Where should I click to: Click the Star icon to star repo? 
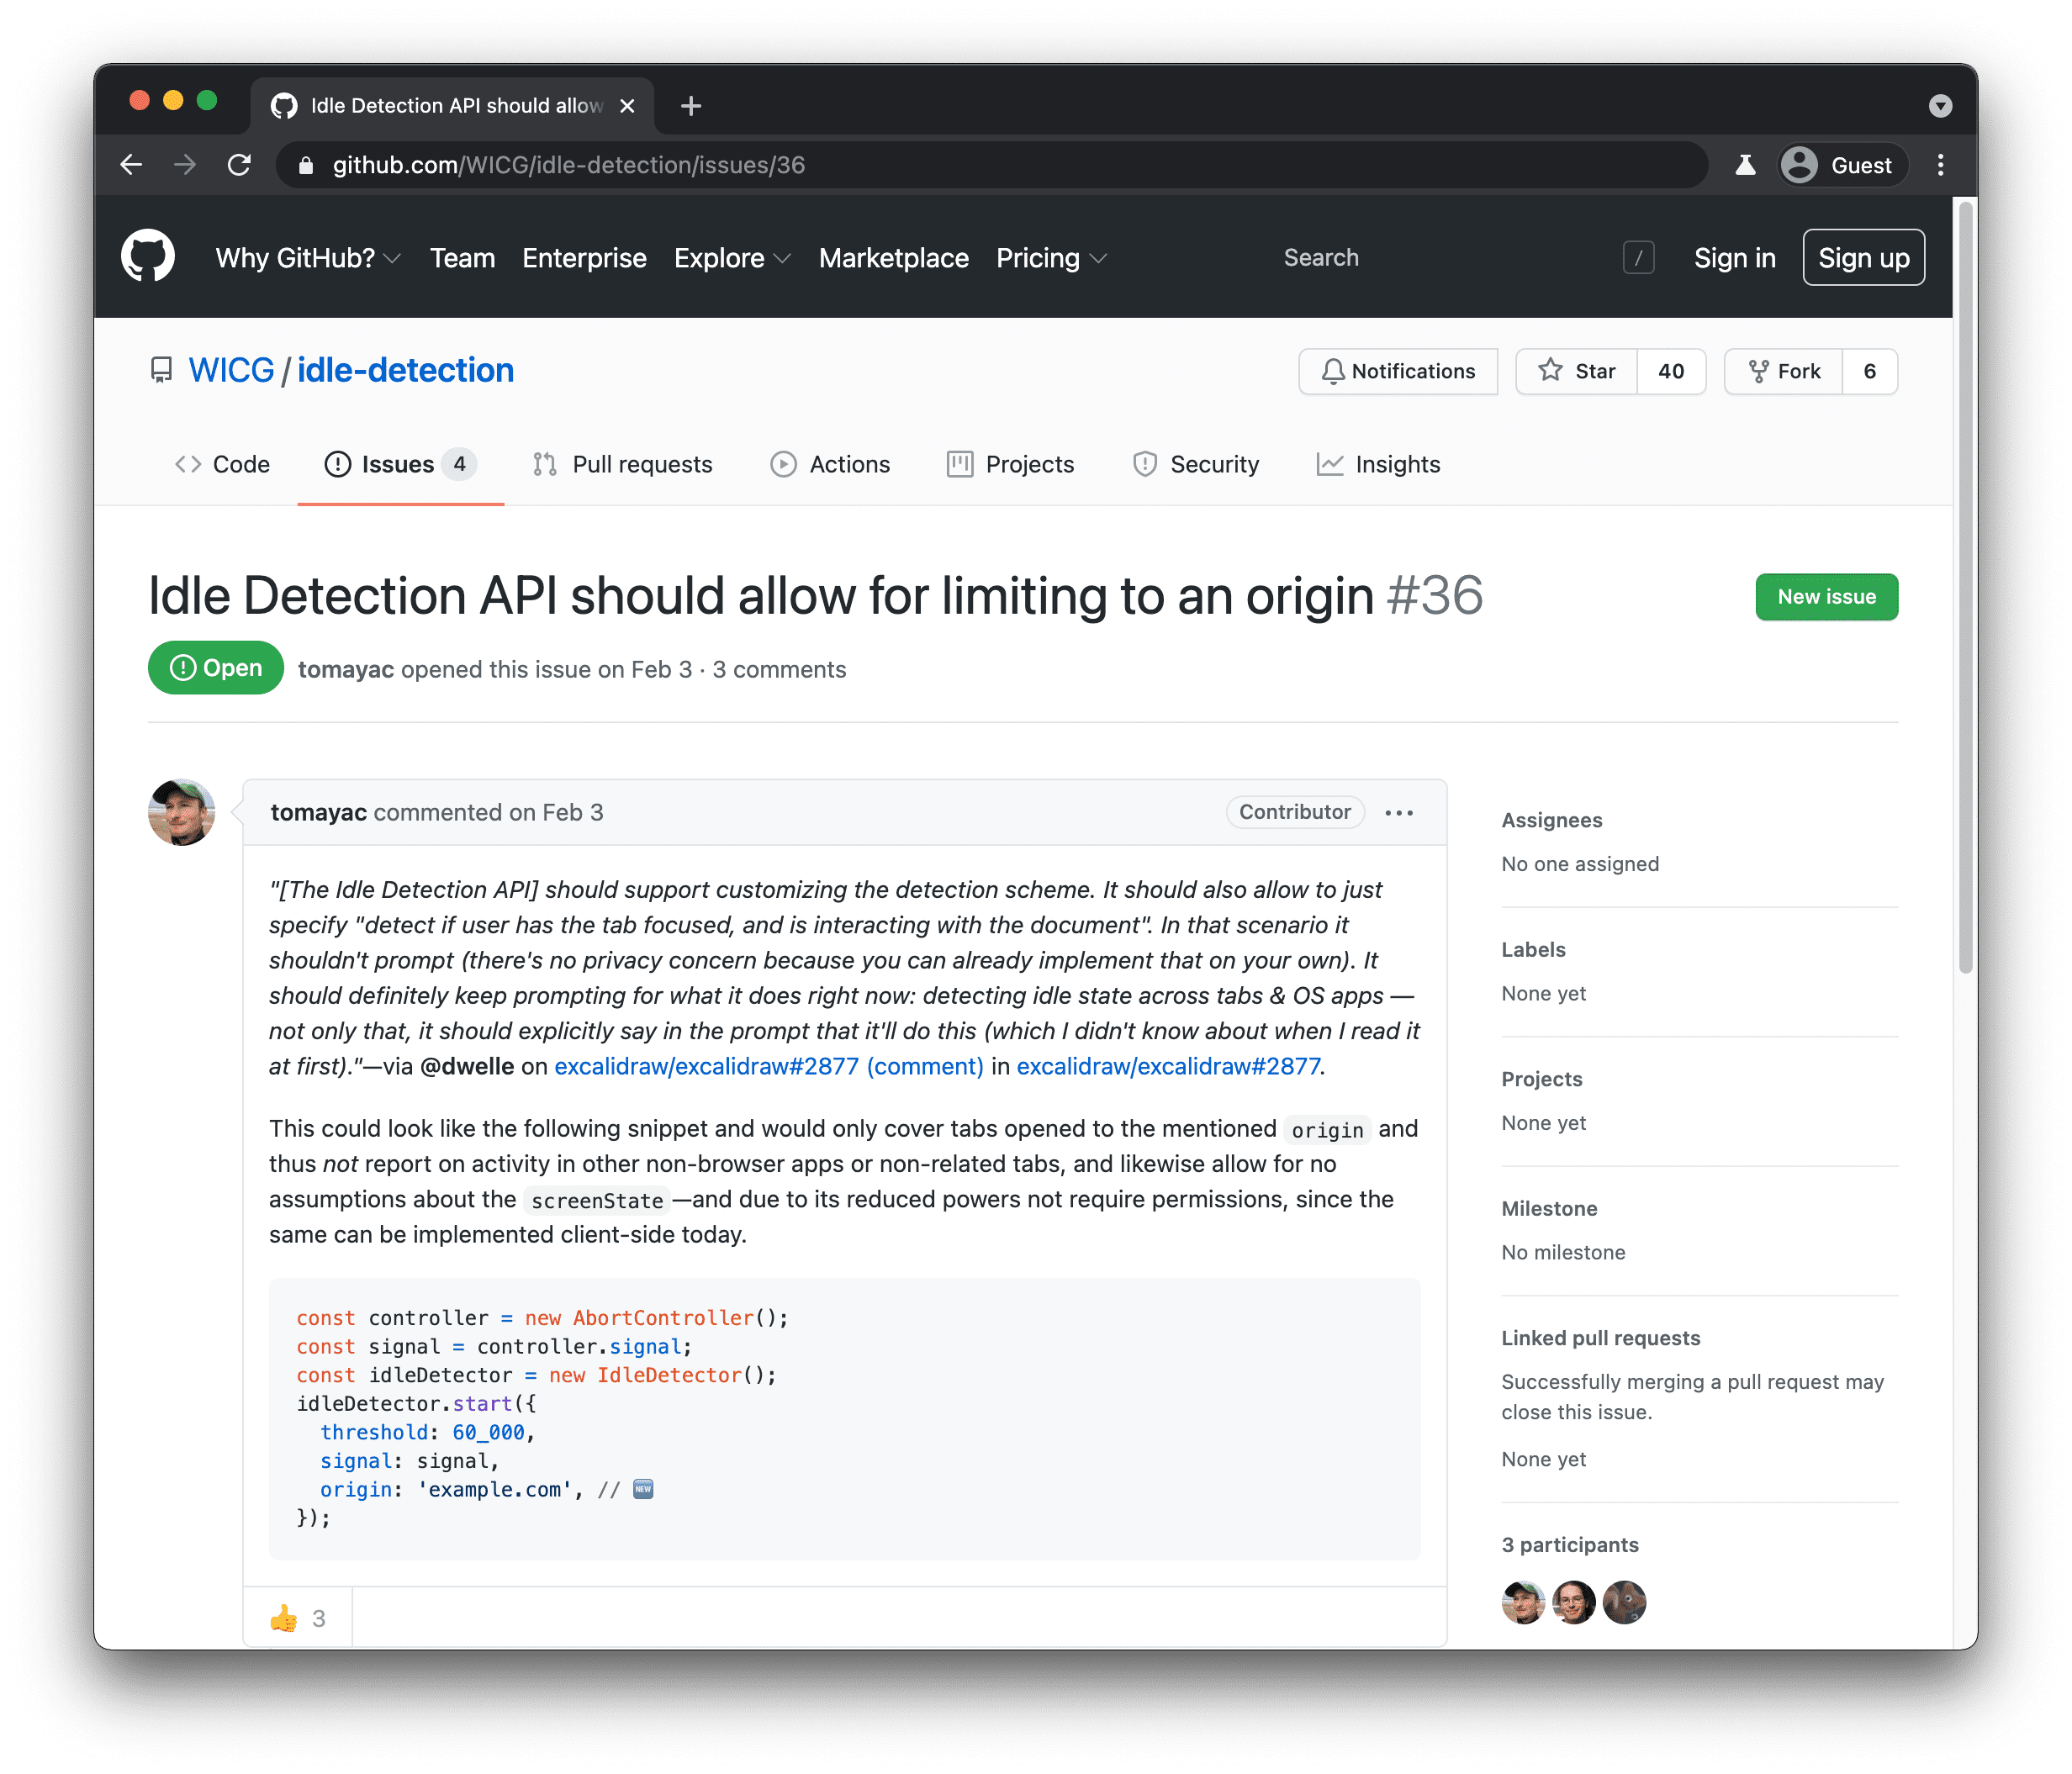pos(1549,370)
